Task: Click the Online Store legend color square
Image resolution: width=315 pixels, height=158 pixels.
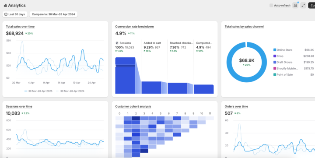Action: pos(275,50)
